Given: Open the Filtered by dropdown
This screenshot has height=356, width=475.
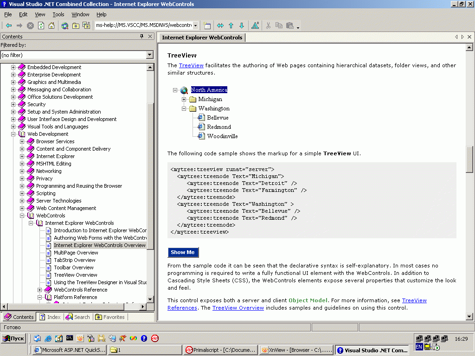Looking at the screenshot, I should pyautogui.click(x=150, y=55).
